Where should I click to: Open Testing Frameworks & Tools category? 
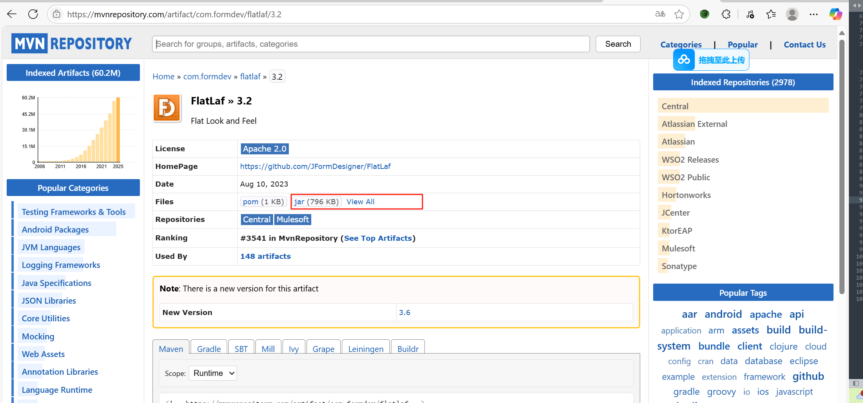73,212
